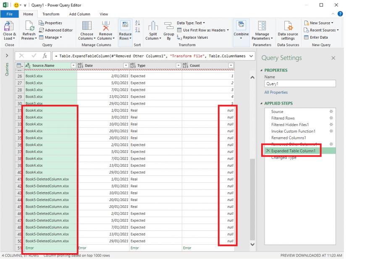Click the table menu icon in grid corner
The image size is (378, 259).
coord(19,65)
